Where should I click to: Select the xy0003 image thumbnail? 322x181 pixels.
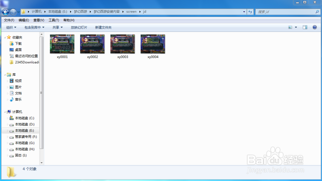click(122, 44)
